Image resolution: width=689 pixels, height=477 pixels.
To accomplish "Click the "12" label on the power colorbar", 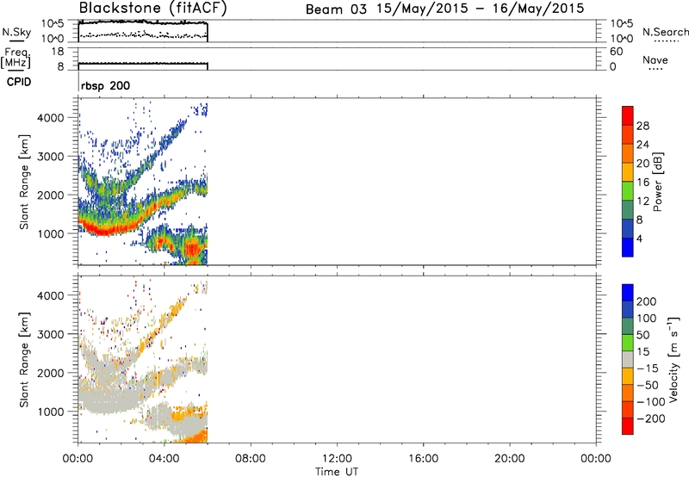I will (x=642, y=201).
